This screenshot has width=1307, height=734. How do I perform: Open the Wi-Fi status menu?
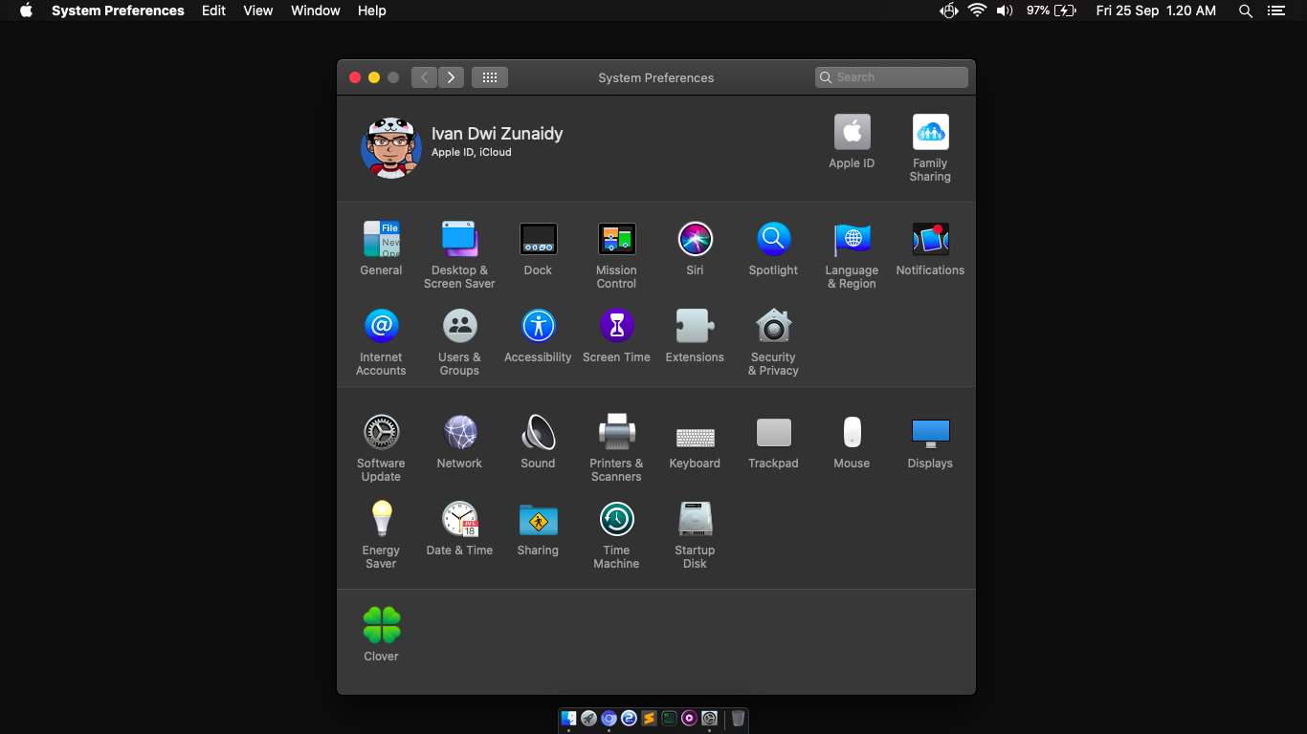tap(977, 11)
